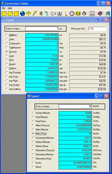Viewport: 112px width, 174px height.
Task: Choose the Kilometers/Hour radio button
Action: (33, 159)
